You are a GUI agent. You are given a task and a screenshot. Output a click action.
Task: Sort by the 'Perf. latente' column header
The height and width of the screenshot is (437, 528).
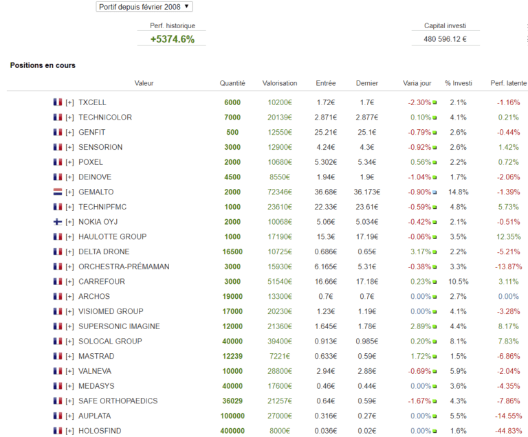(x=508, y=83)
